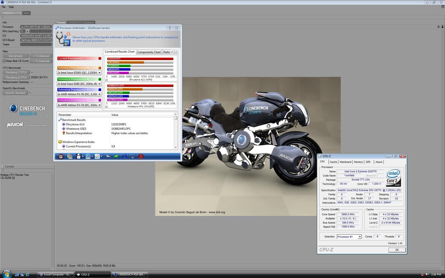The height and width of the screenshot is (278, 445).
Task: Switch to the Memory tab in CPU-Z
Action: coord(358,162)
